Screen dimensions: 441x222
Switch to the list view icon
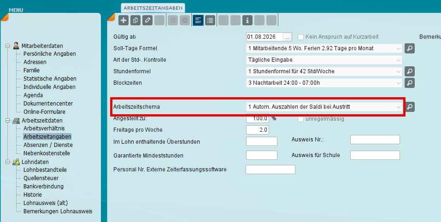click(x=210, y=21)
